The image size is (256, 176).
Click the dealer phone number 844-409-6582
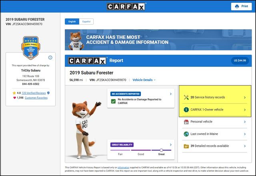[31, 84]
